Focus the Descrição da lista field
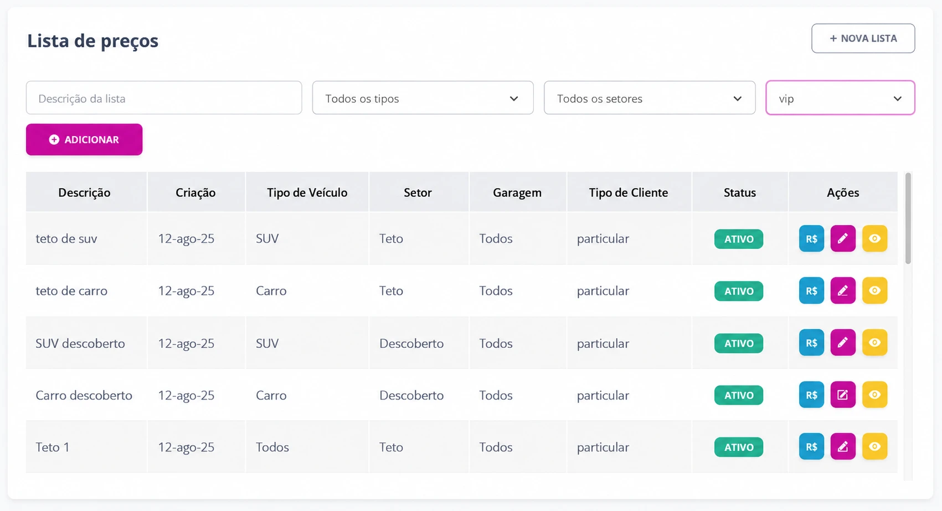Image resolution: width=942 pixels, height=511 pixels. tap(164, 98)
